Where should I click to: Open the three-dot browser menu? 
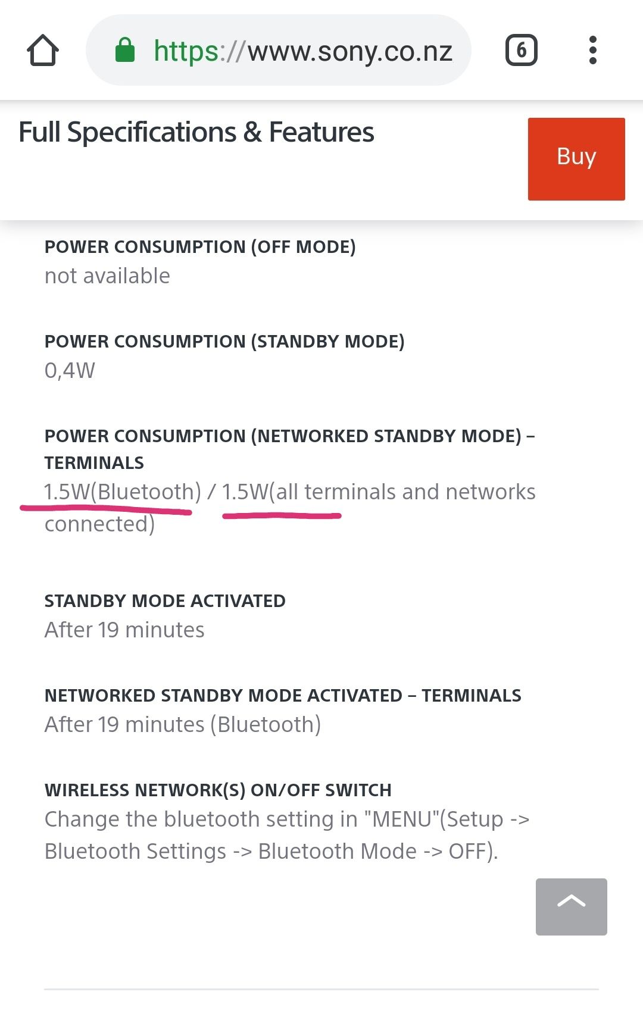(592, 51)
